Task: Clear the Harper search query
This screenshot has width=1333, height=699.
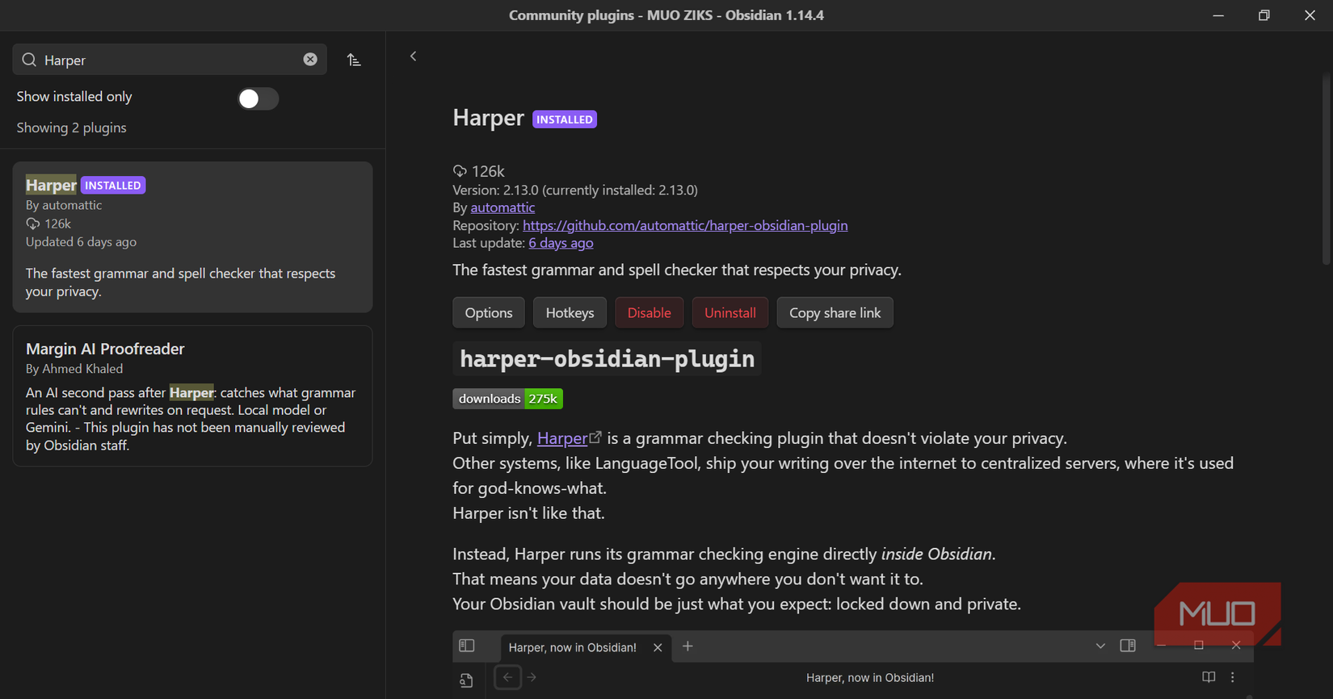Action: [x=310, y=60]
